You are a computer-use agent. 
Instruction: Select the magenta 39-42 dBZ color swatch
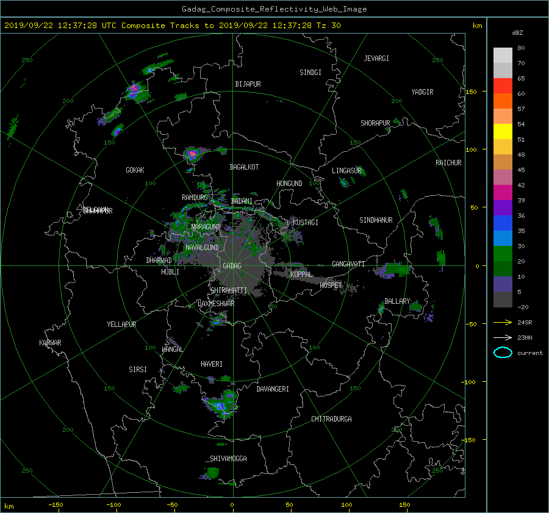point(503,192)
